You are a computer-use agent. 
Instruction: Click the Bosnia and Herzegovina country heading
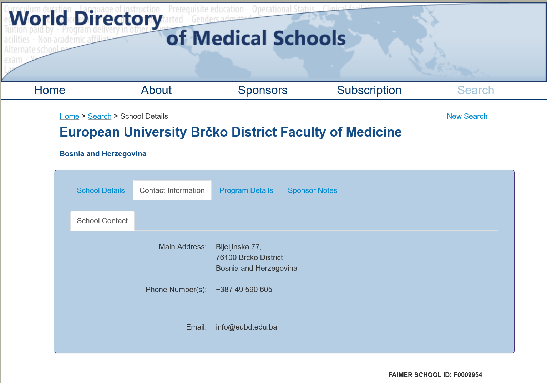point(103,154)
